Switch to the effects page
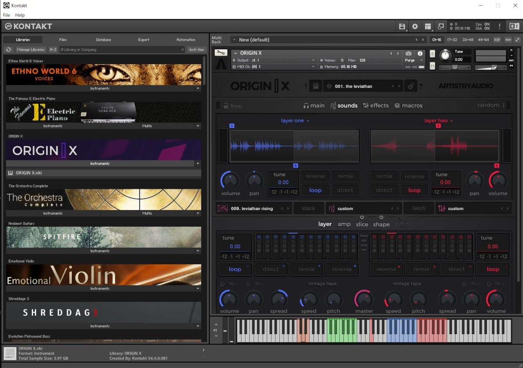Image resolution: width=523 pixels, height=368 pixels. click(376, 106)
